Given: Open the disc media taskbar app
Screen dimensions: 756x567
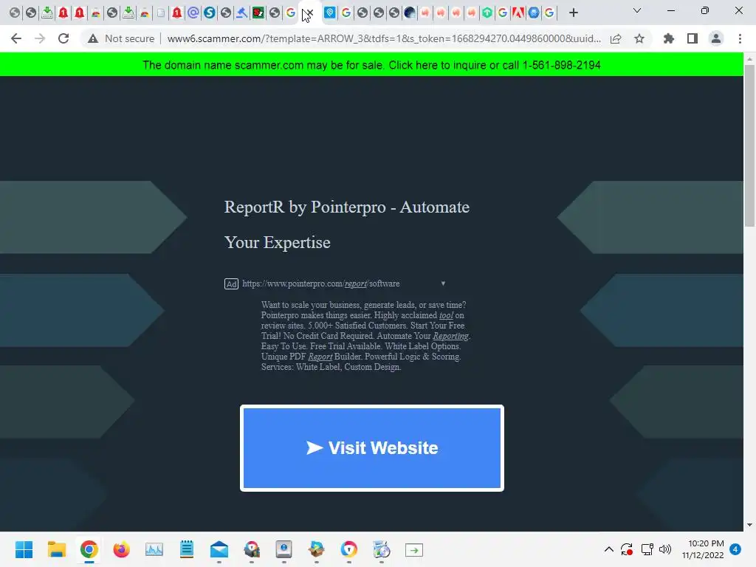Looking at the screenshot, I should tap(382, 549).
